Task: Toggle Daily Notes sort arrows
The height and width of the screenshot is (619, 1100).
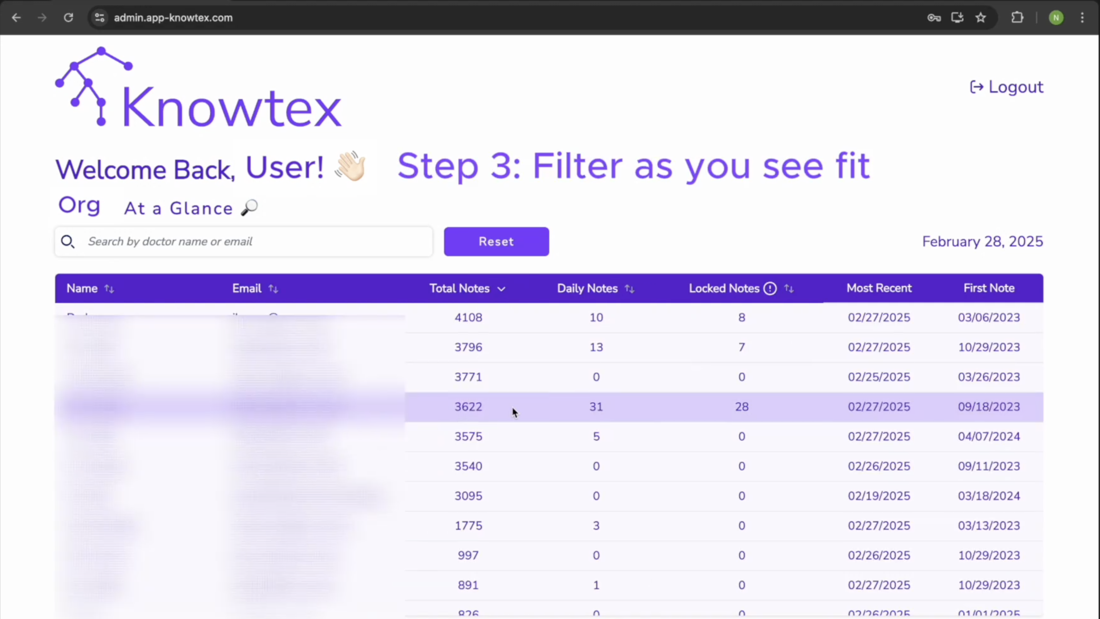Action: pos(630,289)
